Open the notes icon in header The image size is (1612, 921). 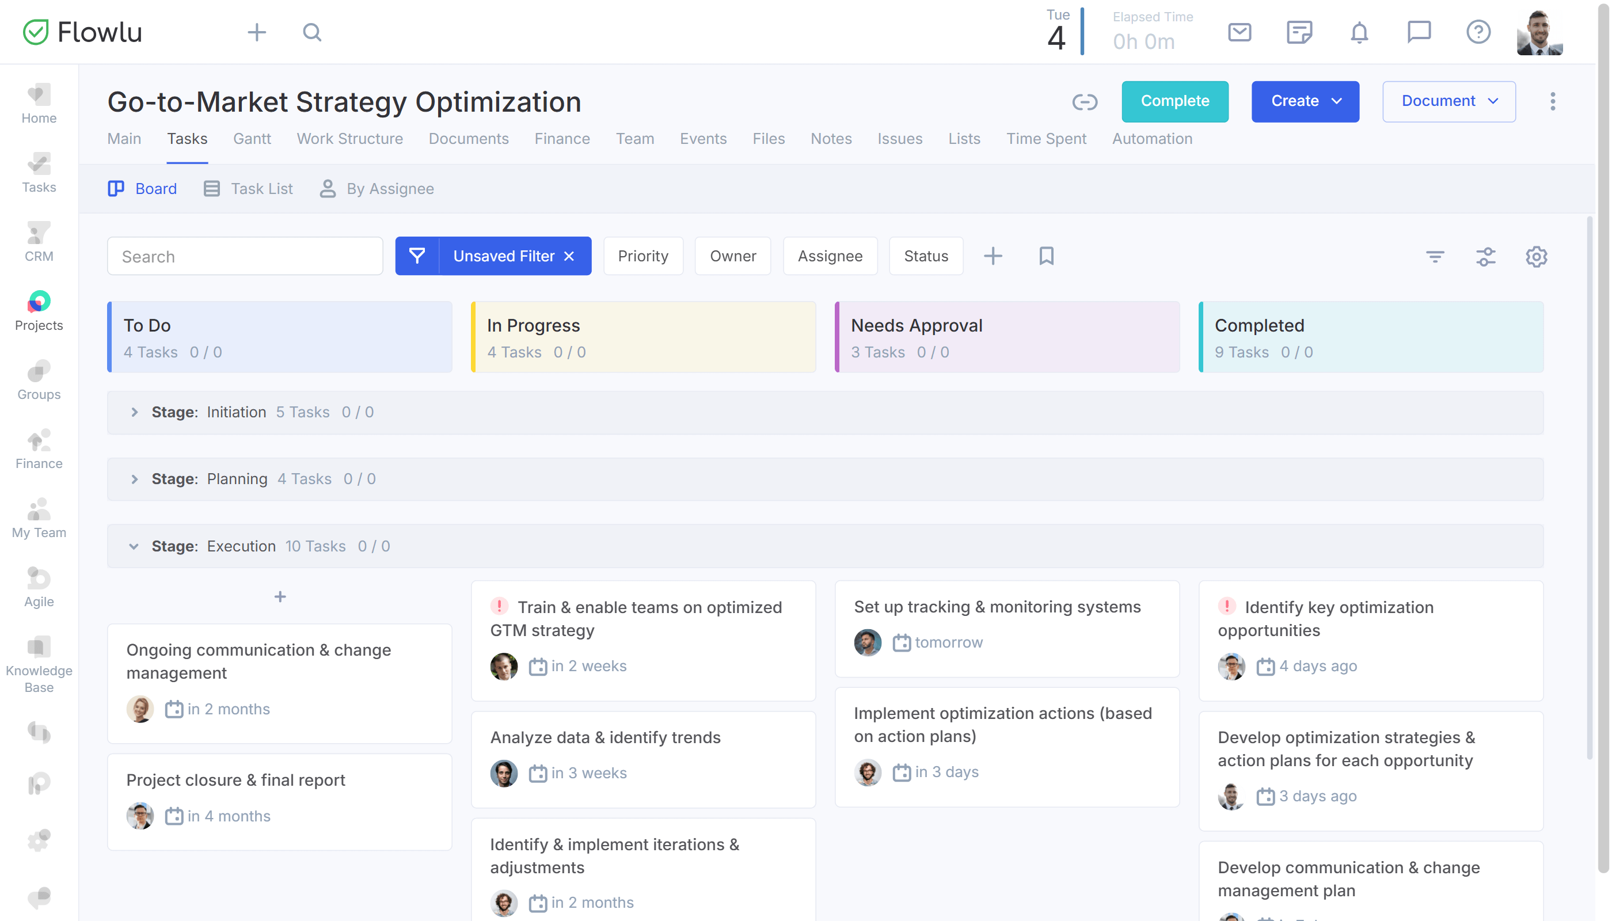1299,32
